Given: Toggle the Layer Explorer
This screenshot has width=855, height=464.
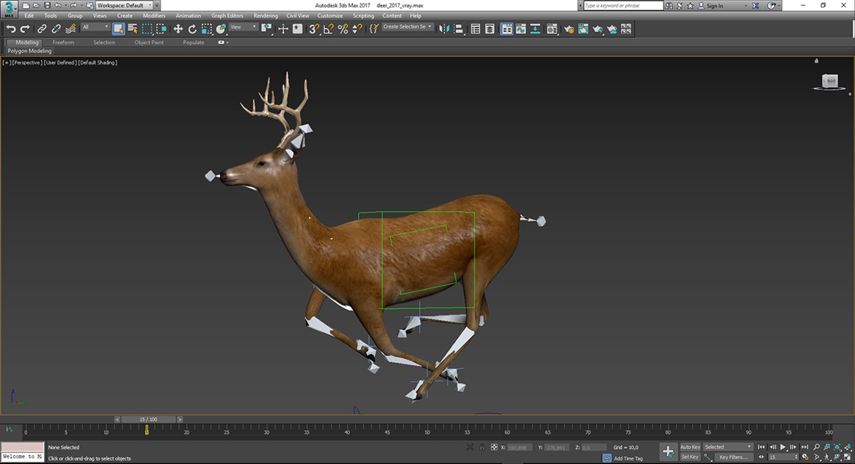Looking at the screenshot, I should (x=490, y=29).
